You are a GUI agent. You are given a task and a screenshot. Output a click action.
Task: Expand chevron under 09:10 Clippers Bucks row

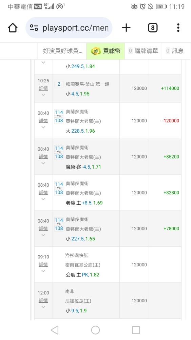(x=43, y=271)
